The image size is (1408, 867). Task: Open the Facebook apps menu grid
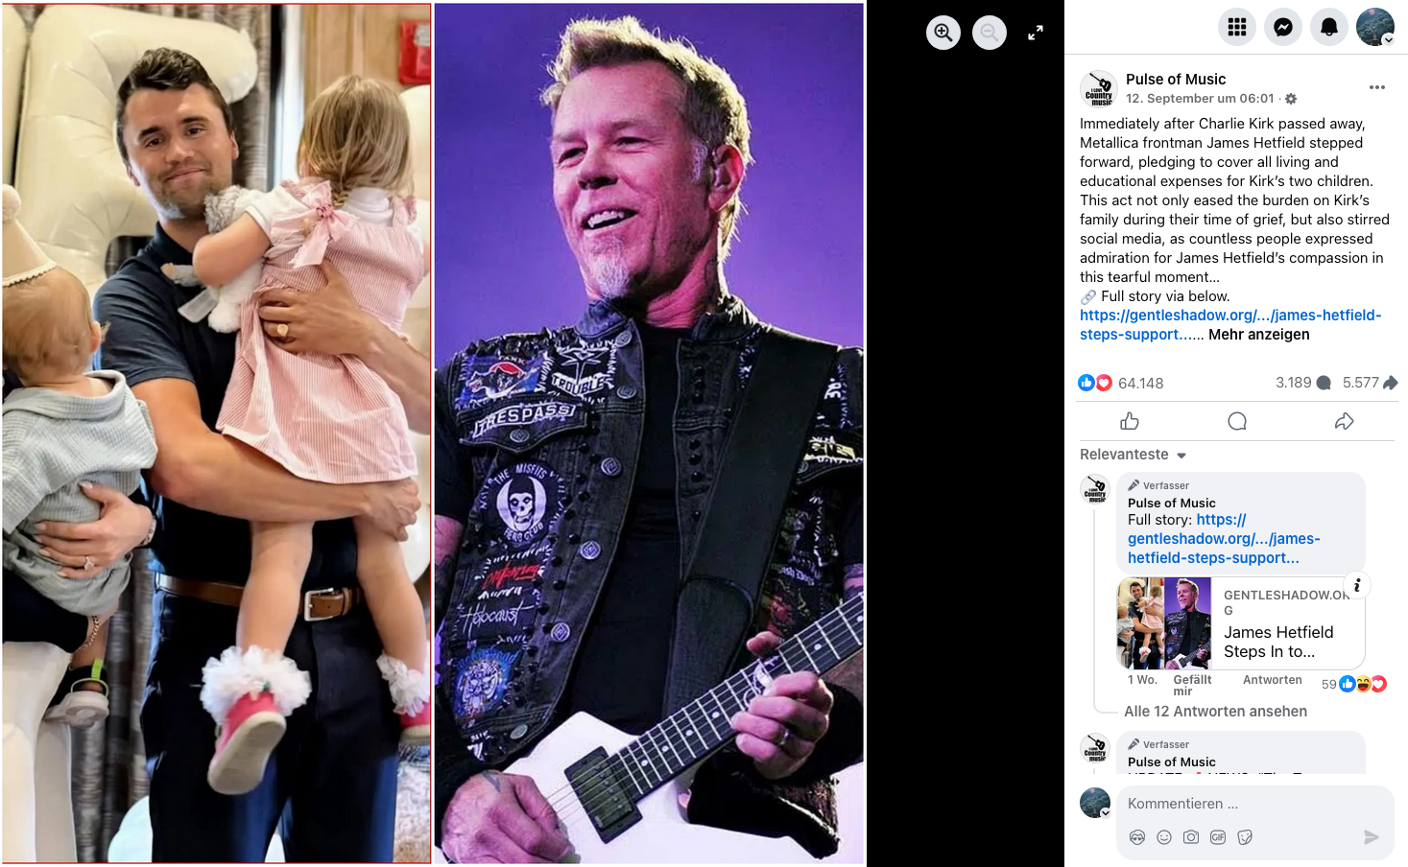[1237, 27]
